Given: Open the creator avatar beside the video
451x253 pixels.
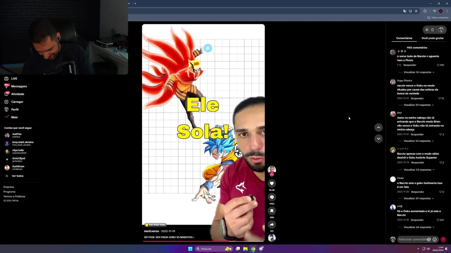Looking at the screenshot, I should click(272, 170).
